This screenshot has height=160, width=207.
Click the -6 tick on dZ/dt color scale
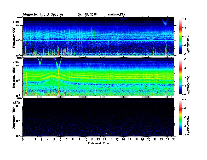pos(185,108)
